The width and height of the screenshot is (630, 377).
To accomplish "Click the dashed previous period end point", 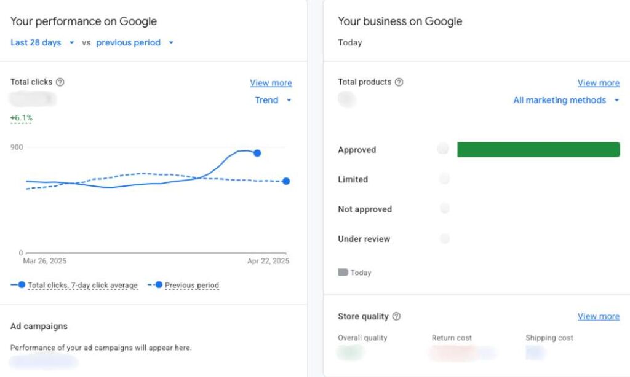I will [x=286, y=181].
